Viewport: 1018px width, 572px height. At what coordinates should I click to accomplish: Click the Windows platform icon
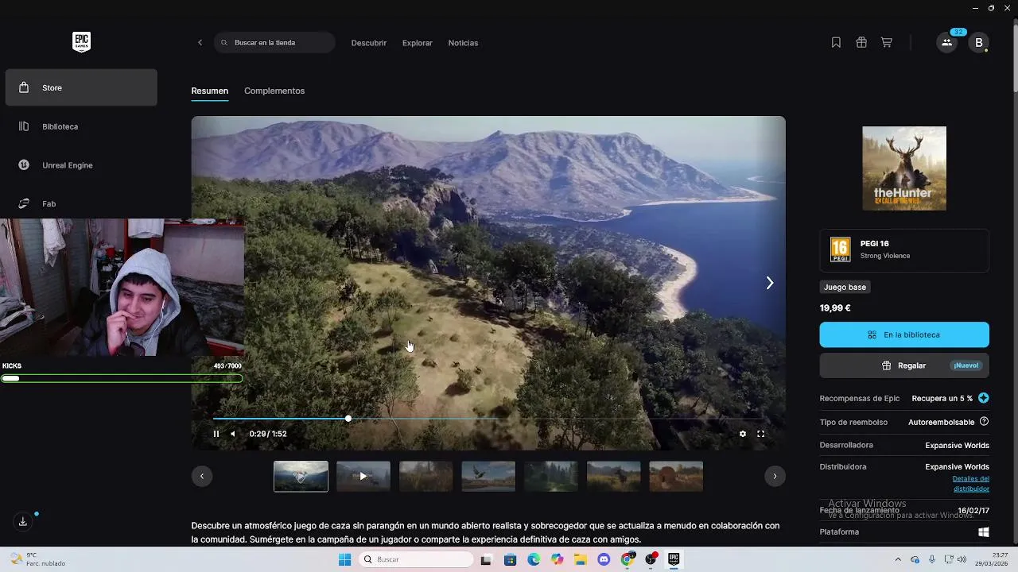(x=984, y=532)
